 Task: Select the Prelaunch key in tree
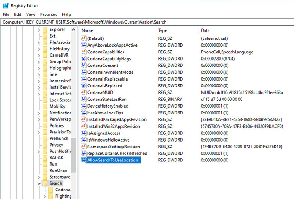59,138
